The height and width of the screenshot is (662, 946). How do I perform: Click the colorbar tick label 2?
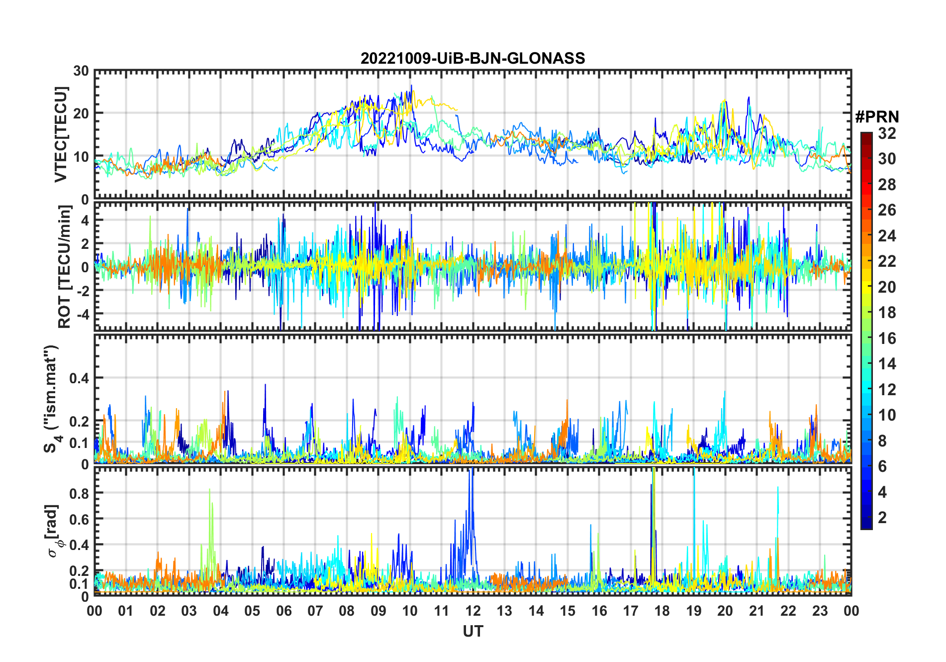[x=882, y=518]
